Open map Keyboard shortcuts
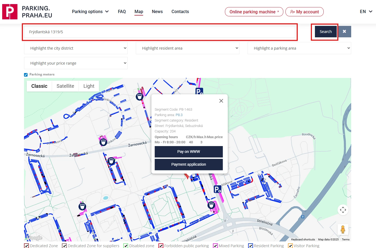 pos(303,240)
